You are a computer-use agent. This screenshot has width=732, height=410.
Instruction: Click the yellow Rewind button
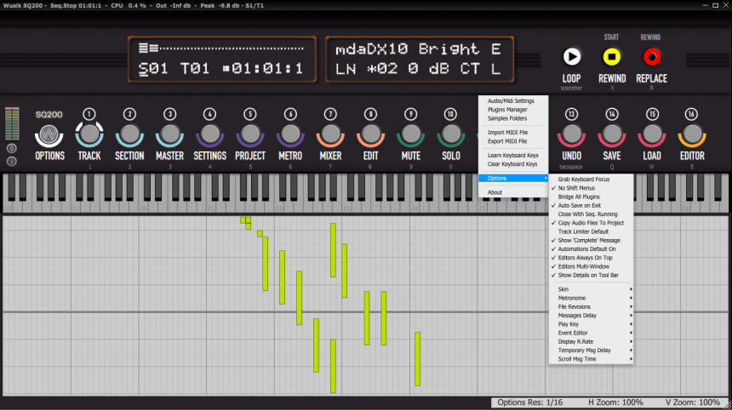click(611, 57)
